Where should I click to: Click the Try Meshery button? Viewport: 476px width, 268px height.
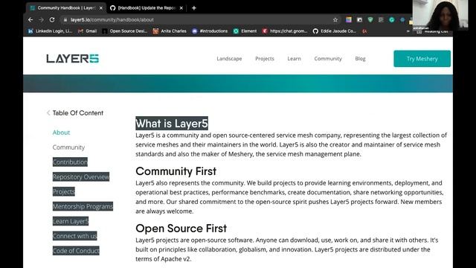(x=422, y=59)
